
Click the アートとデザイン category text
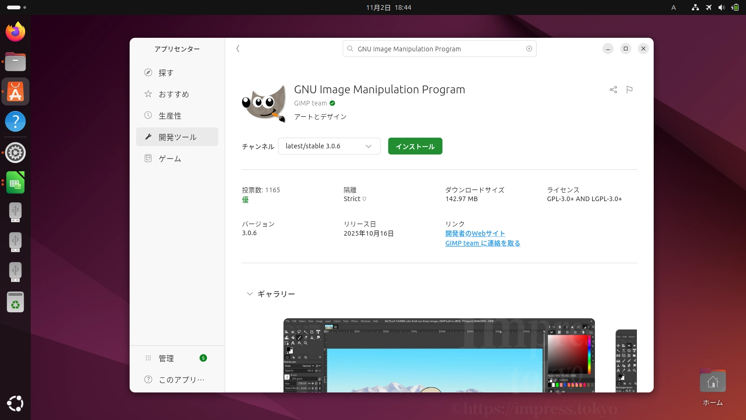(320, 117)
